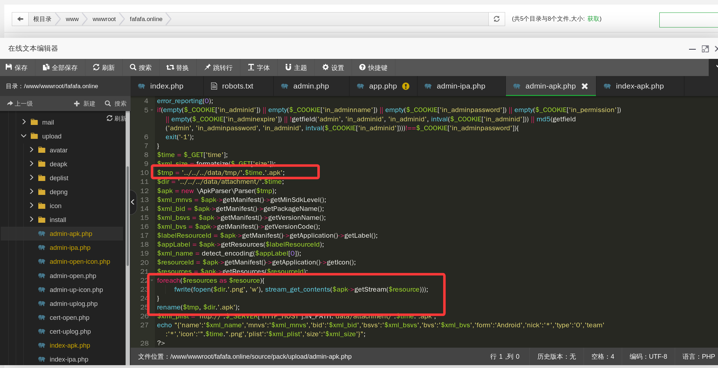
Task: Click 编码：UTF-8 encoding setting
Action: coord(648,357)
